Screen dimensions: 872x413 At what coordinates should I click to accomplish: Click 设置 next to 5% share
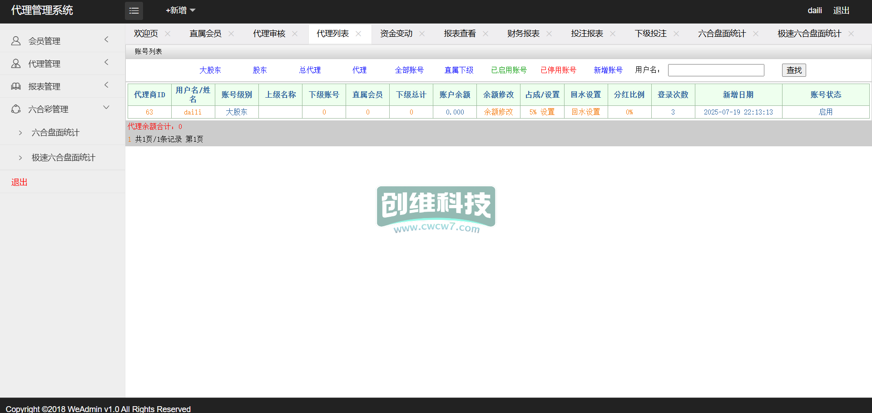tap(547, 112)
